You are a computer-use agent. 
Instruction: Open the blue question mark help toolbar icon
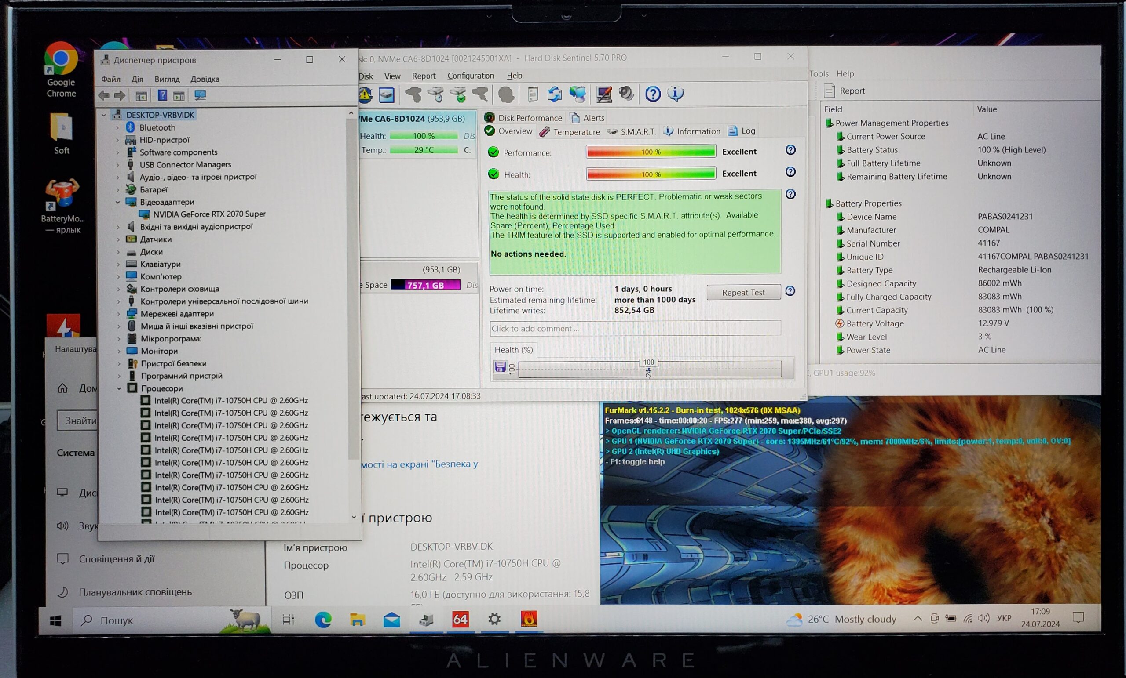click(x=653, y=94)
